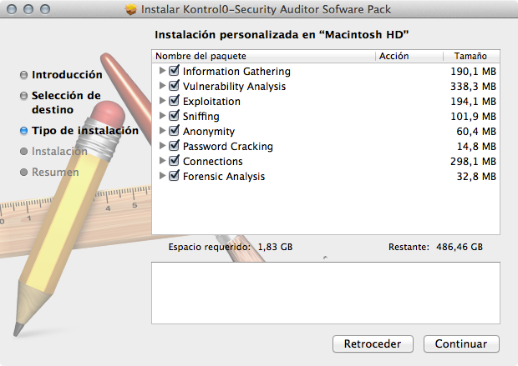Select the Forensic Analysis row label

224,177
